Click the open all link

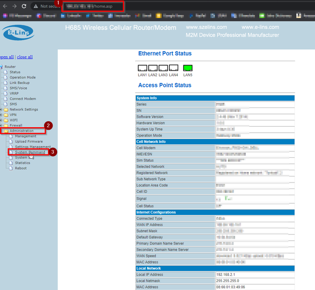point(6,57)
